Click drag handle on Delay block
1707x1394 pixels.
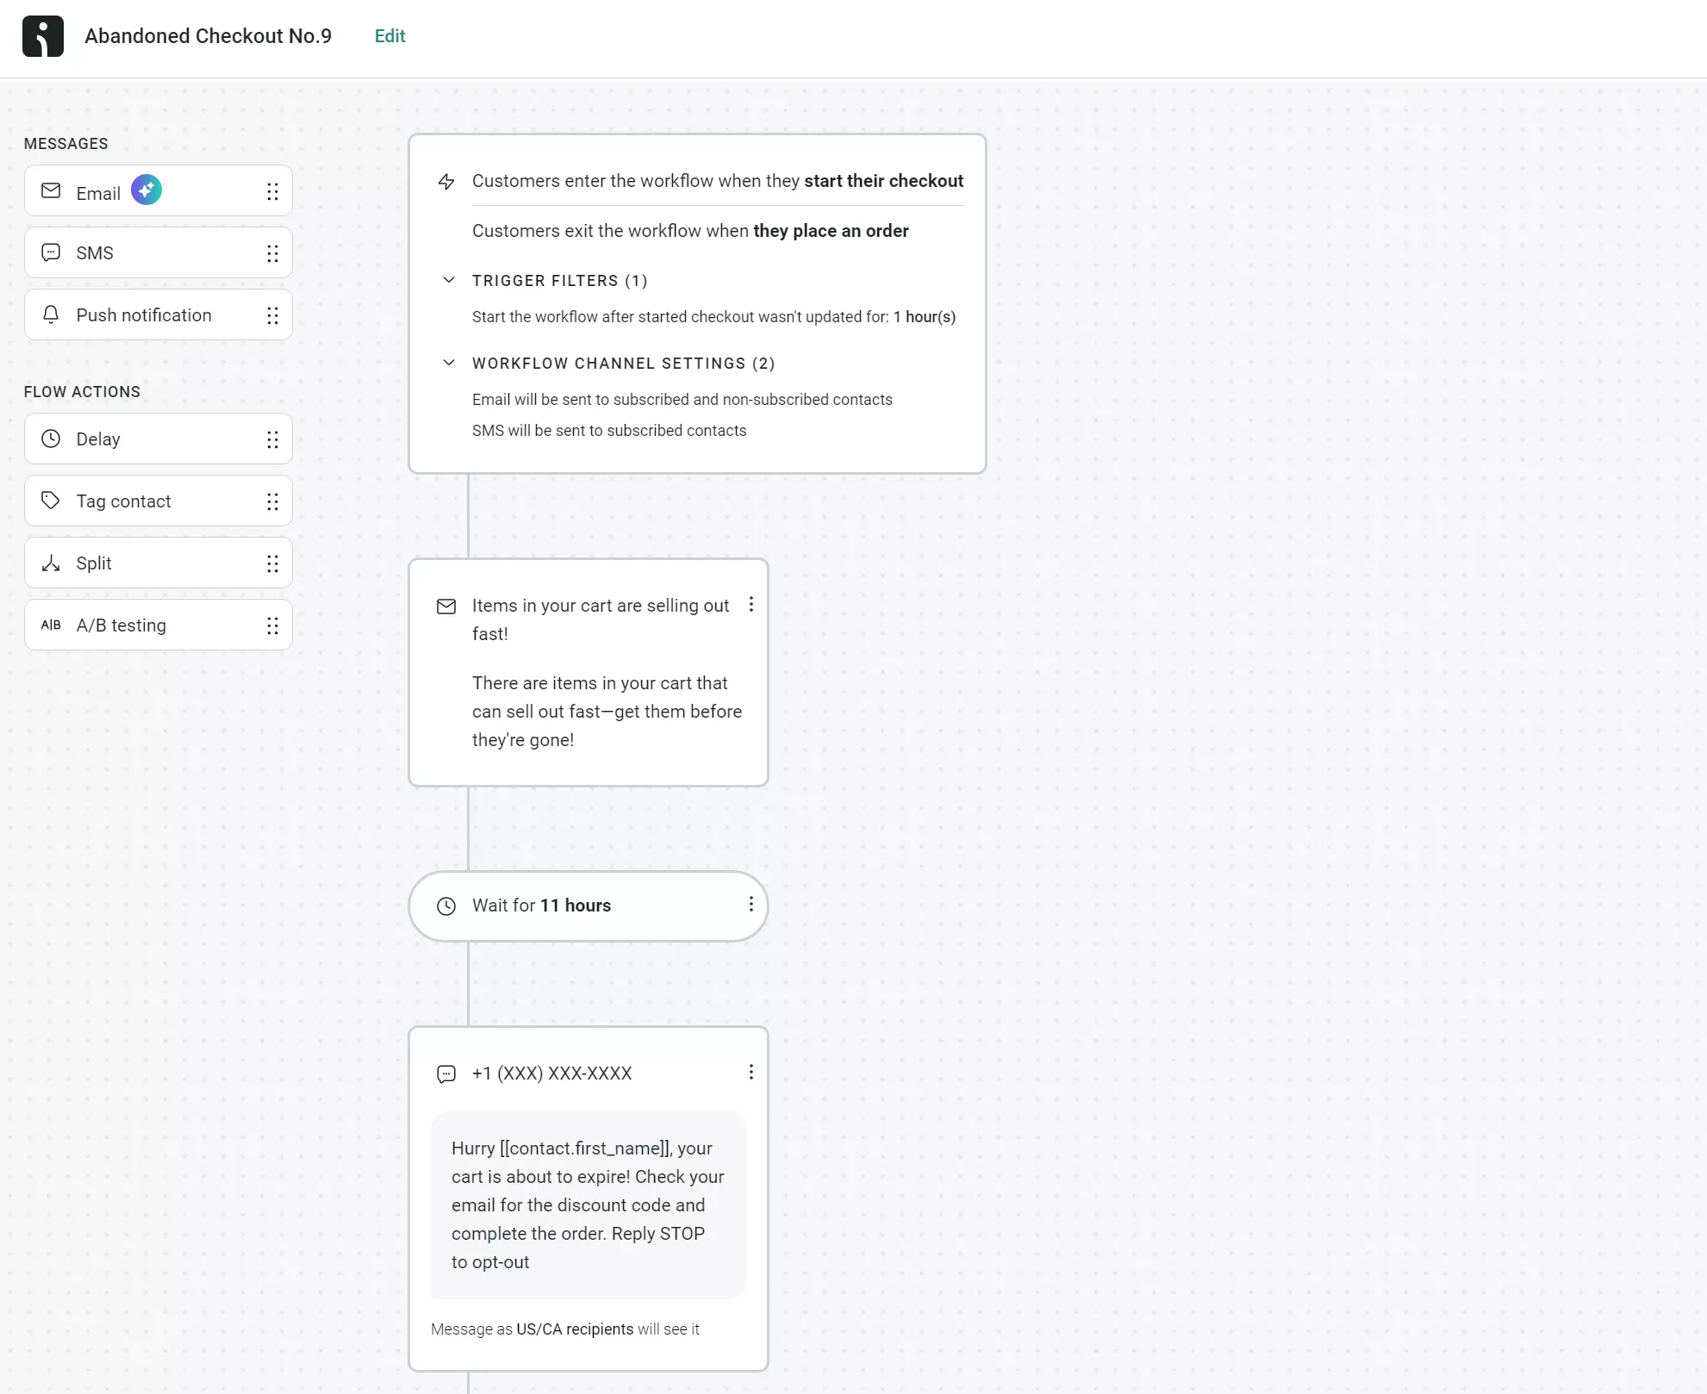pos(272,439)
